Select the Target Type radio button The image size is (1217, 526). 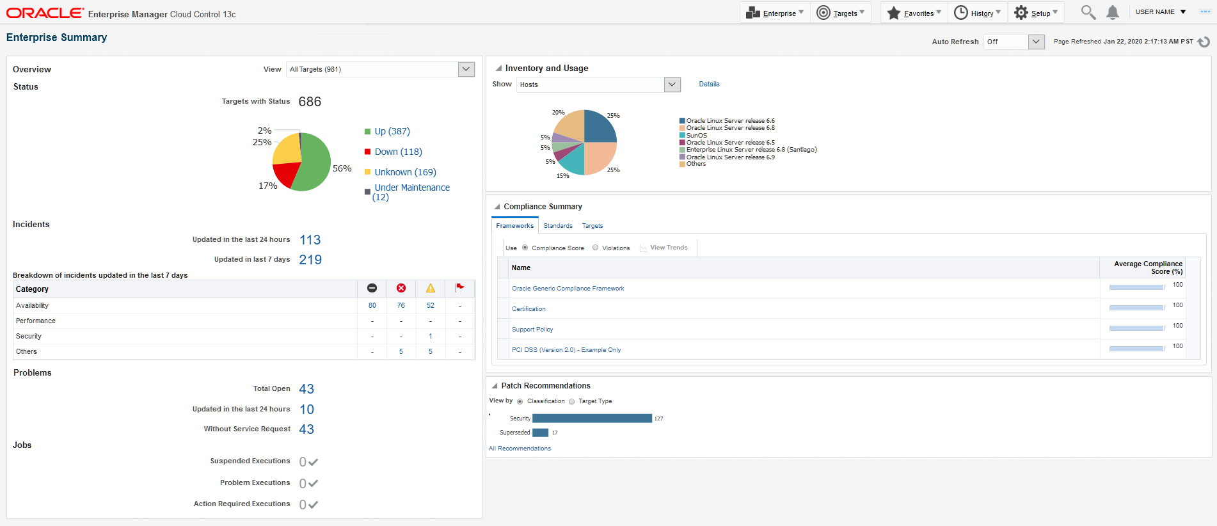572,402
